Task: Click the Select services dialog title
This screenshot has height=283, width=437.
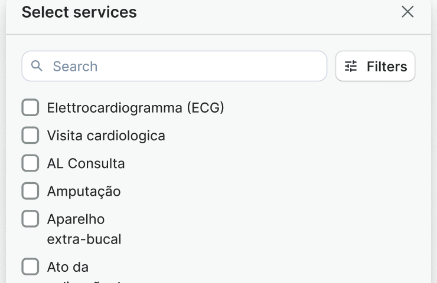Action: click(x=79, y=12)
